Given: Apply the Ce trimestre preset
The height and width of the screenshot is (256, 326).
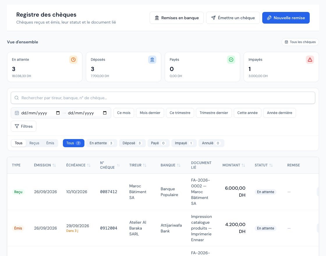Looking at the screenshot, I should [x=180, y=113].
